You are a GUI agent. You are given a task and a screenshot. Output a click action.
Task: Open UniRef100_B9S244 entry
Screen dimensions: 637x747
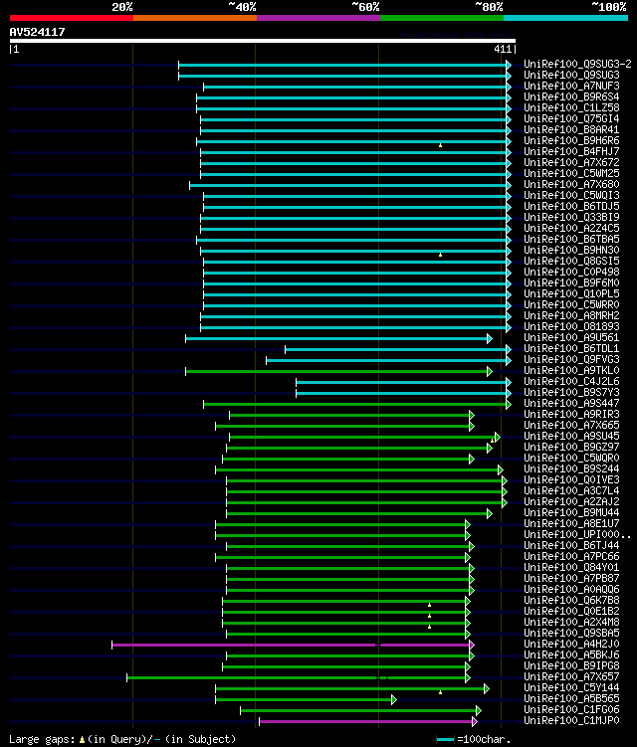coord(571,469)
